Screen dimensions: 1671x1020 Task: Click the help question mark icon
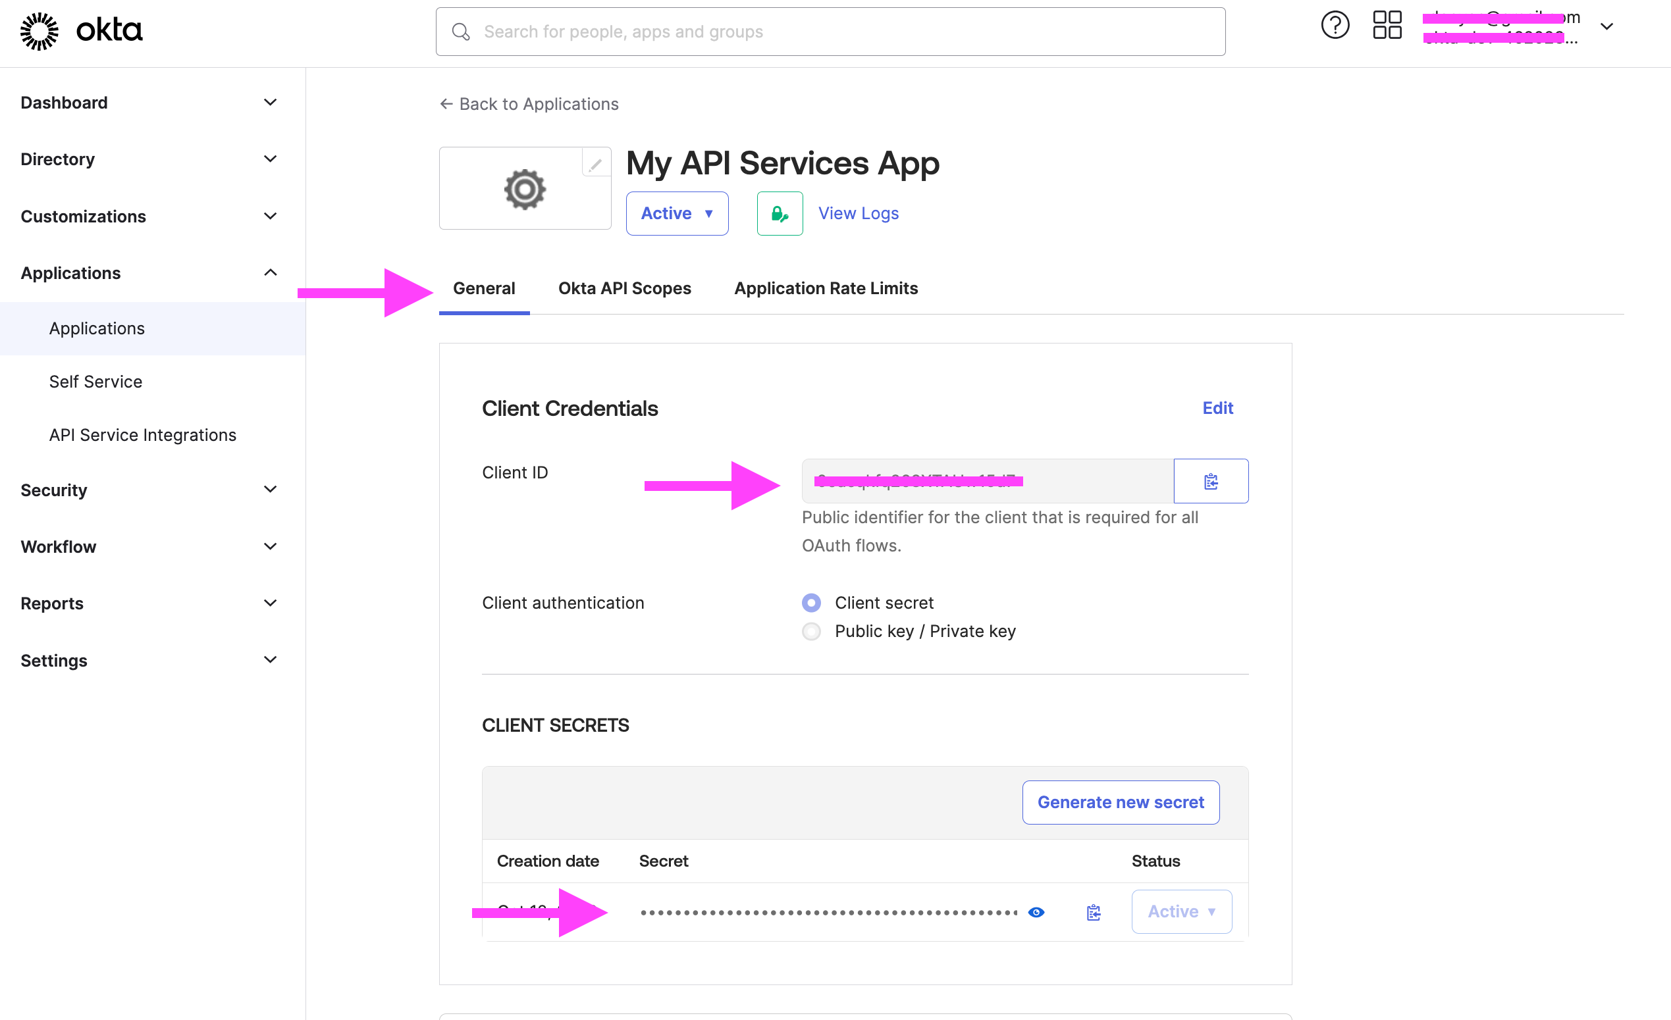(1335, 30)
